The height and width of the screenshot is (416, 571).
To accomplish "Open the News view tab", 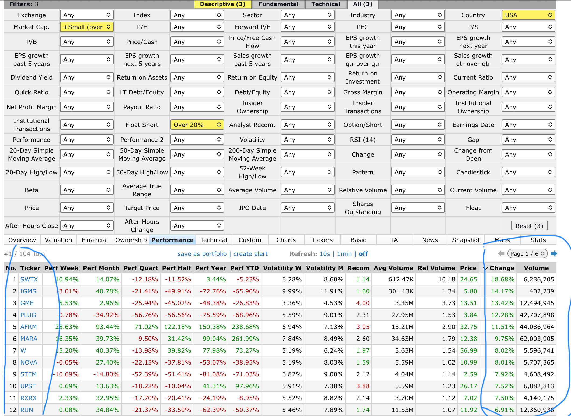I will pos(430,240).
